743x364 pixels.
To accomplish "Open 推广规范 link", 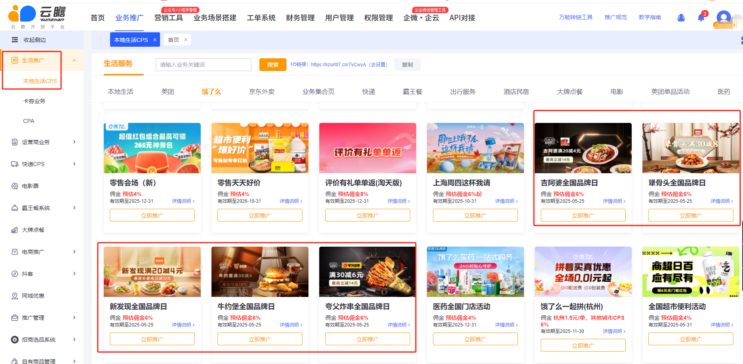I will 615,17.
